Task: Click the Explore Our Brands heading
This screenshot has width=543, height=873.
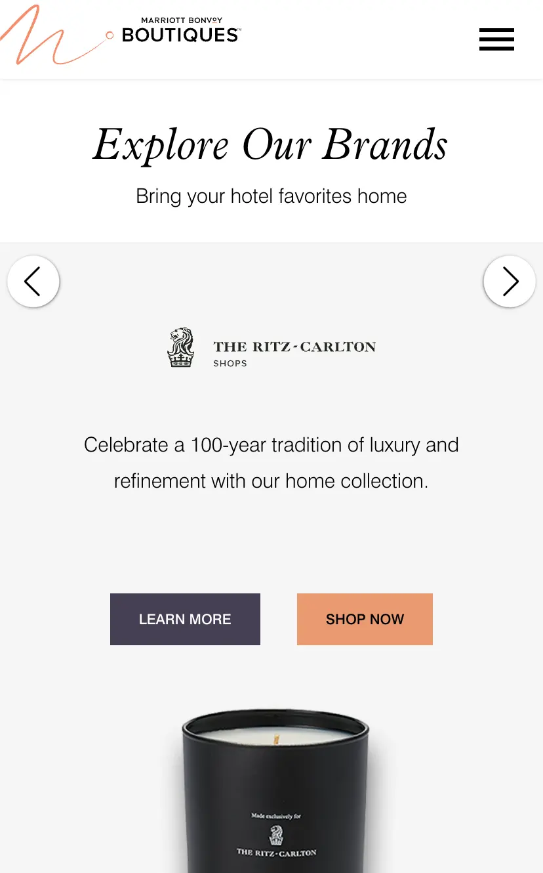Action: [x=271, y=144]
